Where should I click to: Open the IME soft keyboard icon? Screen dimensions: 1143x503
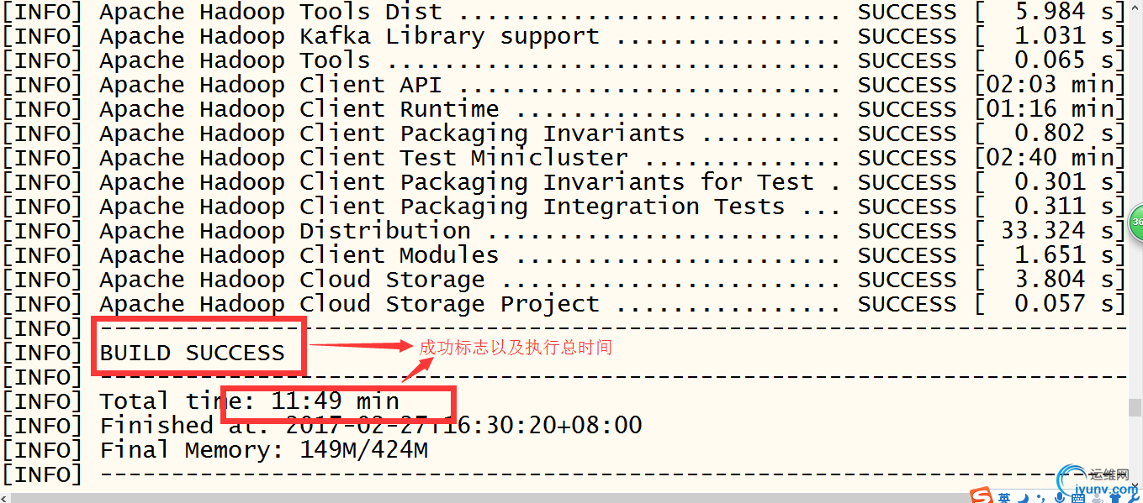(1078, 498)
